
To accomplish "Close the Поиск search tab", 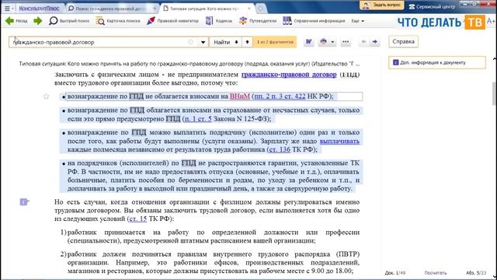I will [155, 9].
